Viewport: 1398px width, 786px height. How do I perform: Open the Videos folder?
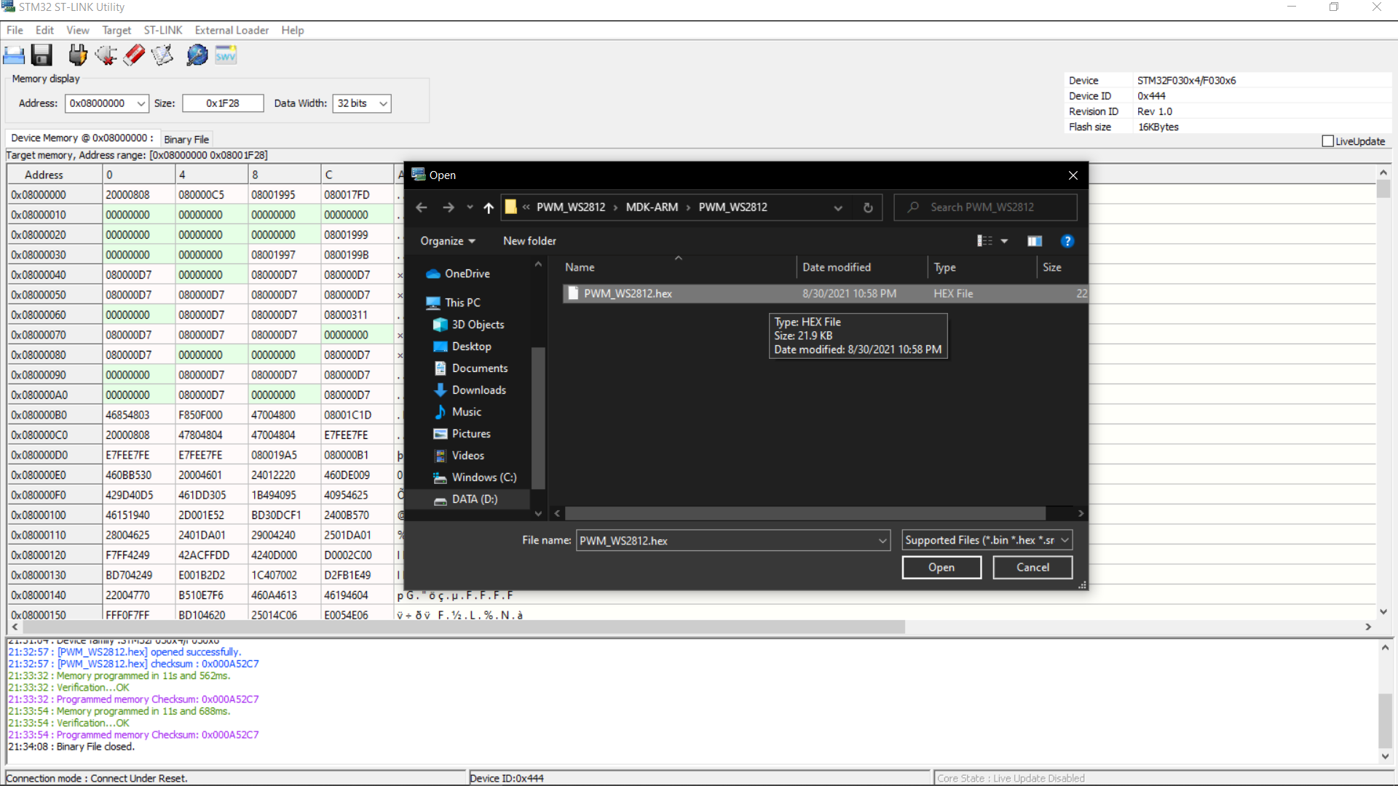[467, 456]
